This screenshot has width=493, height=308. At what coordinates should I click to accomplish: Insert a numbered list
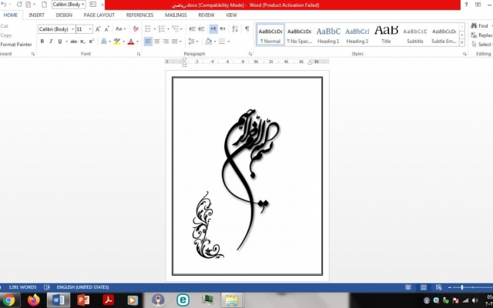click(x=162, y=29)
